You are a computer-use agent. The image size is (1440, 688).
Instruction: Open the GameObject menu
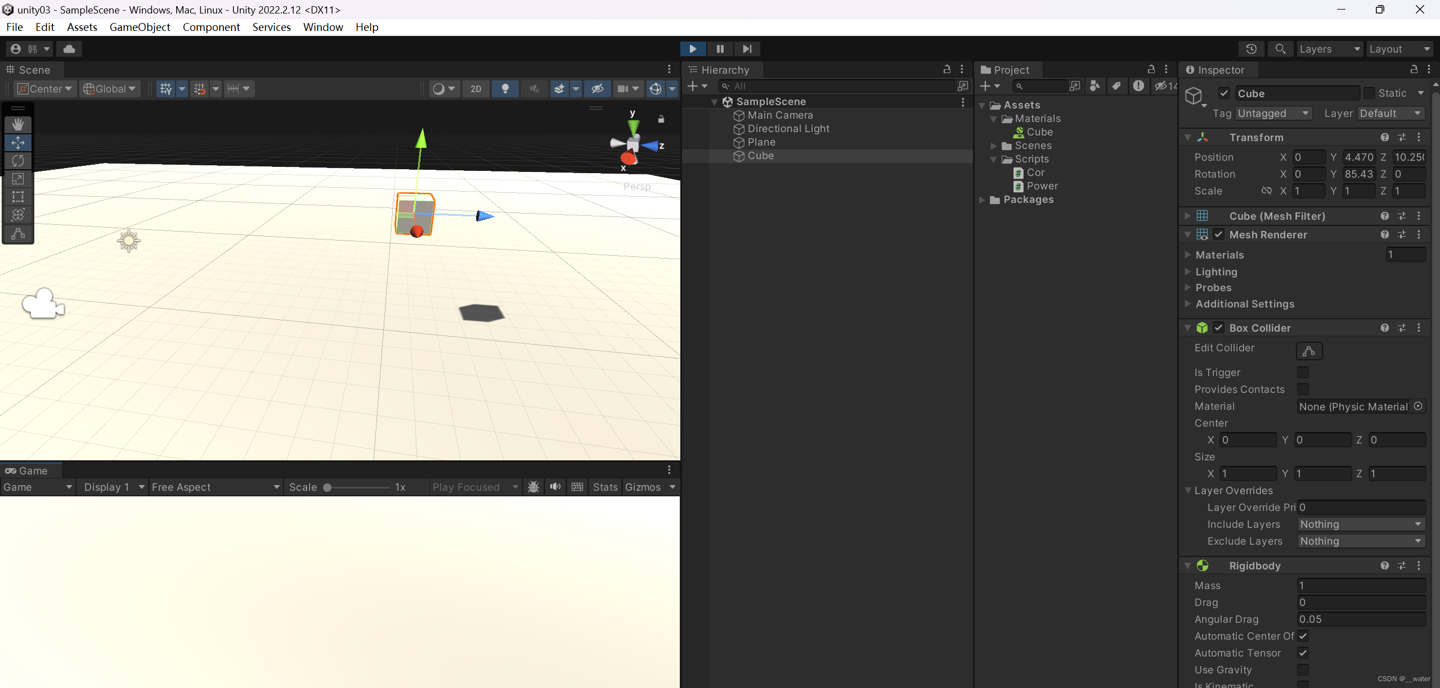[140, 27]
